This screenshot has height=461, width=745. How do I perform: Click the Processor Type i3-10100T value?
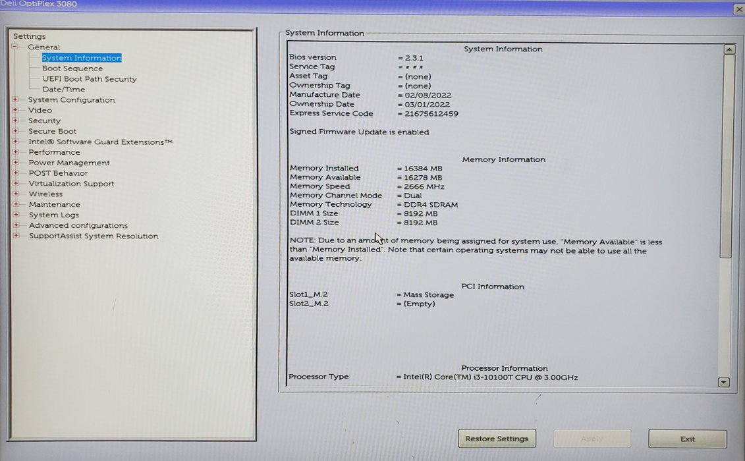pos(490,377)
